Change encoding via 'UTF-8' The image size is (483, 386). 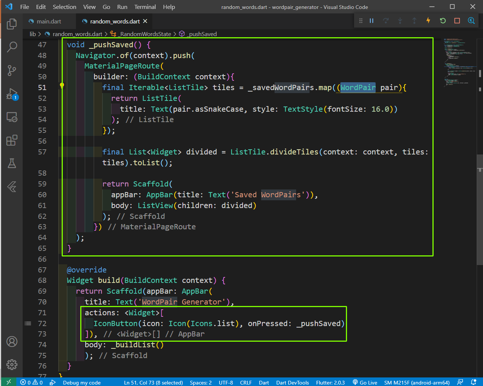[226, 382]
